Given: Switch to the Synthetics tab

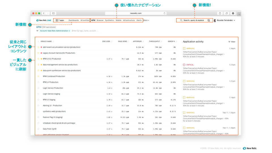Looking at the screenshot, I should coord(109,20).
